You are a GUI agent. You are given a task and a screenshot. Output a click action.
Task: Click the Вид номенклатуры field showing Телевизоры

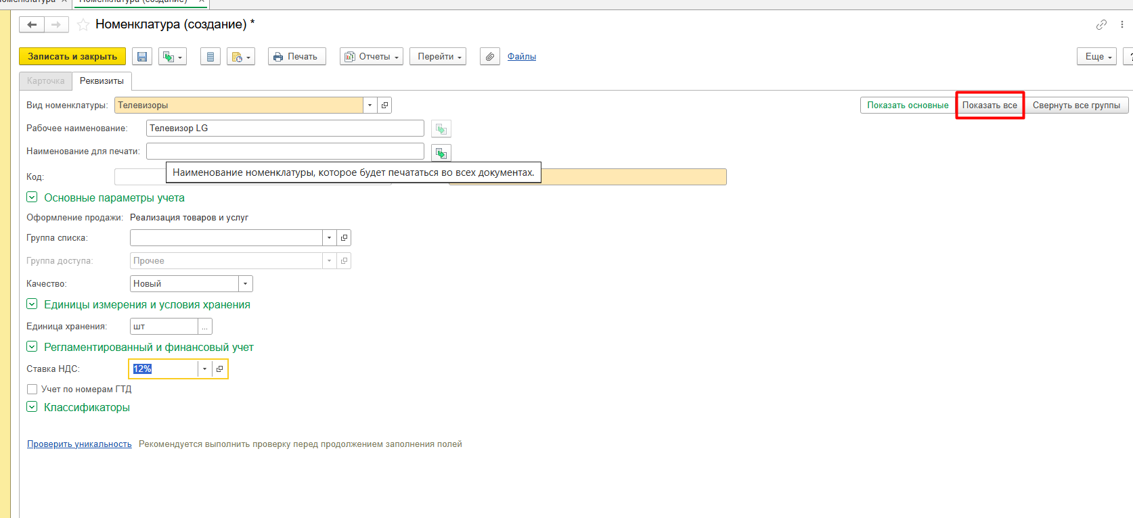coord(239,105)
